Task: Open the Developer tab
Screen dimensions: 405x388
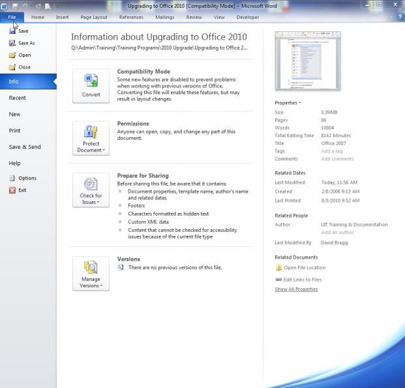Action: pos(248,17)
